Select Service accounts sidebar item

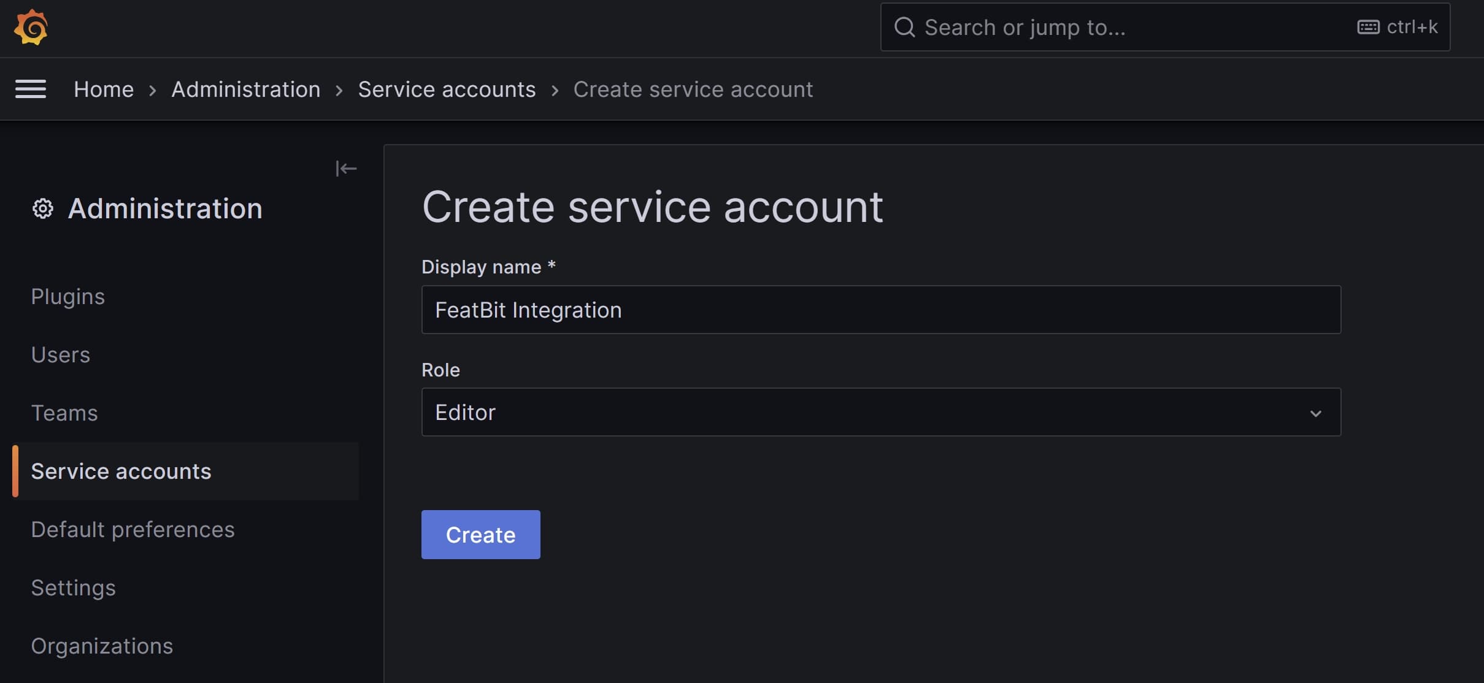tap(121, 471)
